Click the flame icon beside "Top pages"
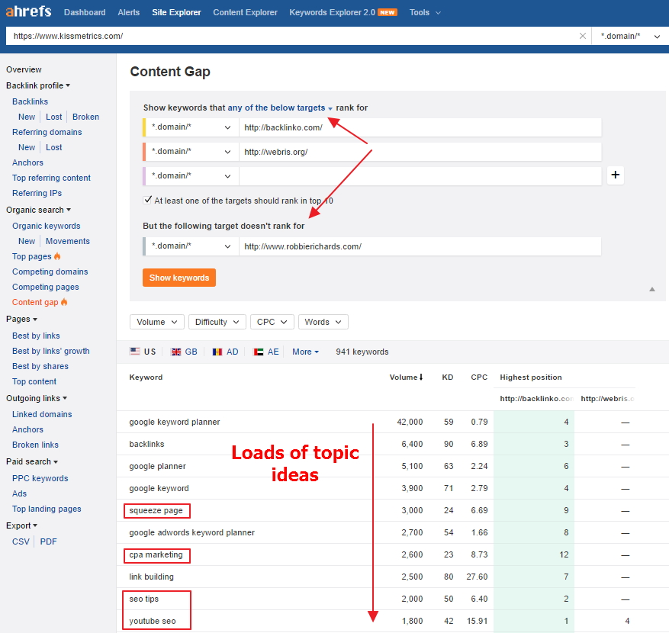 (x=59, y=256)
